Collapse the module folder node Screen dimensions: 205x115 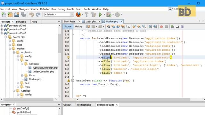10,49
